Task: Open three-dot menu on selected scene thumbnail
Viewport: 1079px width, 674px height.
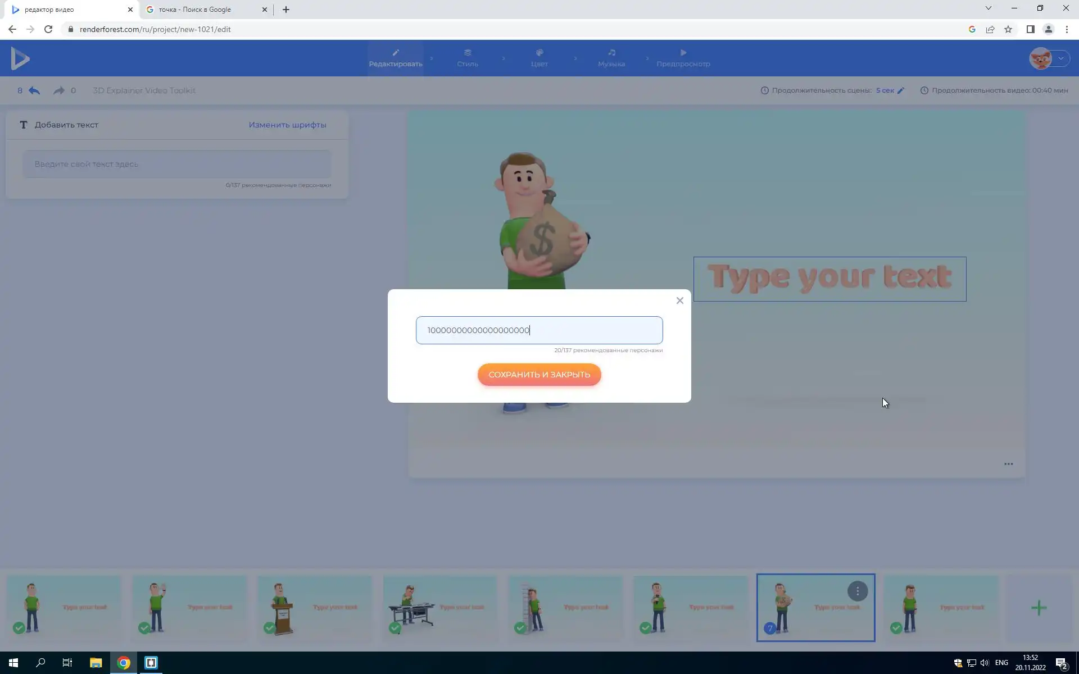Action: [x=857, y=591]
